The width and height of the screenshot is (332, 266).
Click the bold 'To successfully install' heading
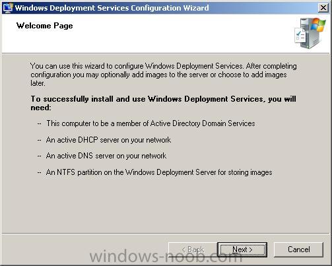[x=163, y=103]
